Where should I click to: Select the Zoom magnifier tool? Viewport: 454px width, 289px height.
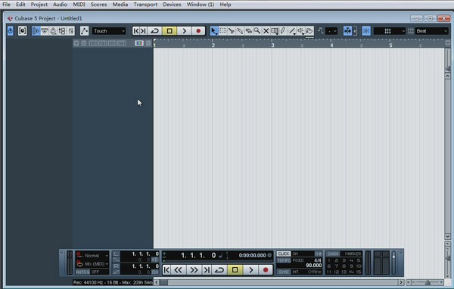pyautogui.click(x=257, y=31)
